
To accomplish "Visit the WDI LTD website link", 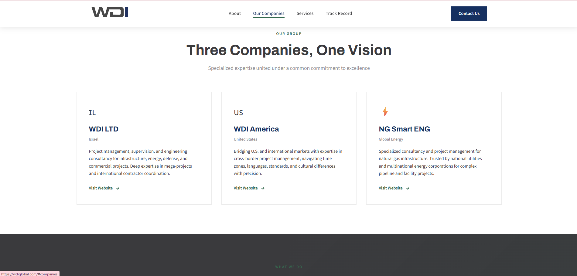I will pos(101,188).
